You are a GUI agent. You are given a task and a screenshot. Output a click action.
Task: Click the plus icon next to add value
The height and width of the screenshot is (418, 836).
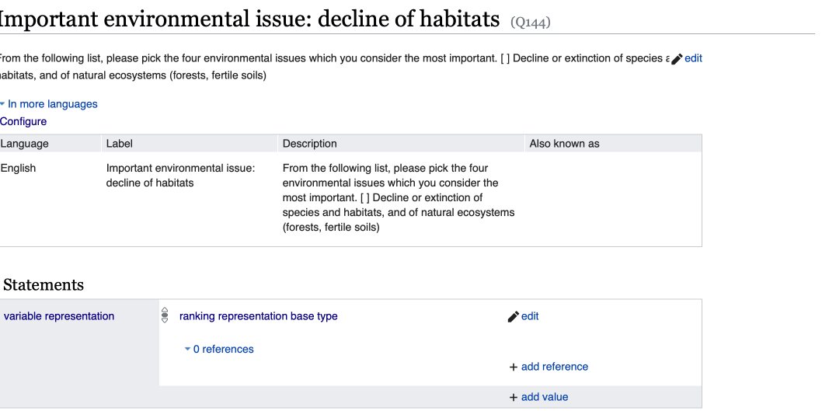click(x=513, y=398)
